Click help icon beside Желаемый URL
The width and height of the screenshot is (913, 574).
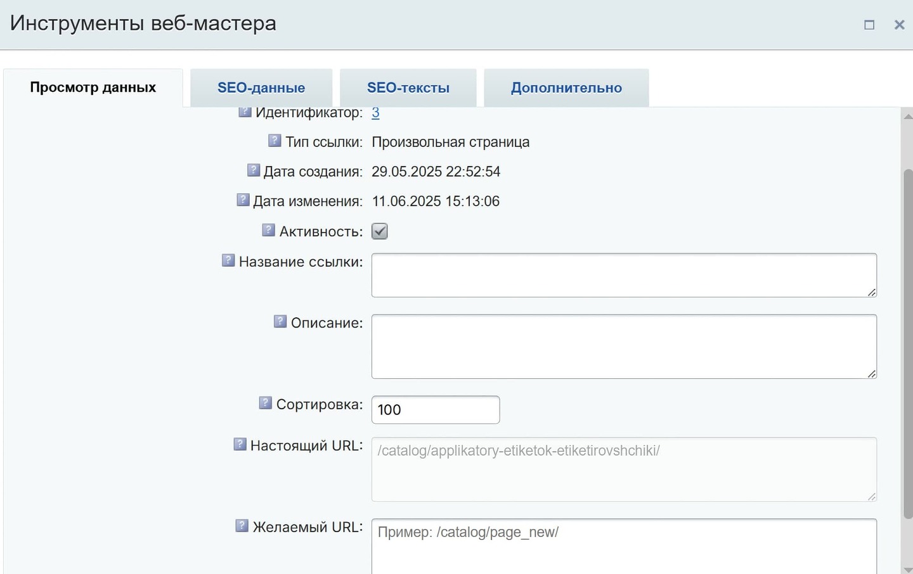tap(242, 526)
